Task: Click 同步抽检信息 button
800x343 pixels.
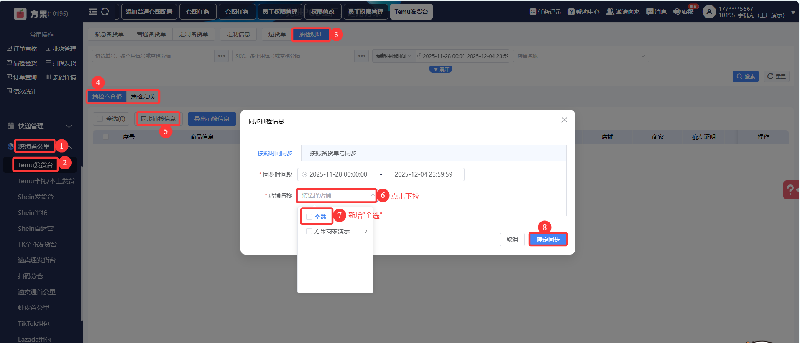Action: point(158,119)
